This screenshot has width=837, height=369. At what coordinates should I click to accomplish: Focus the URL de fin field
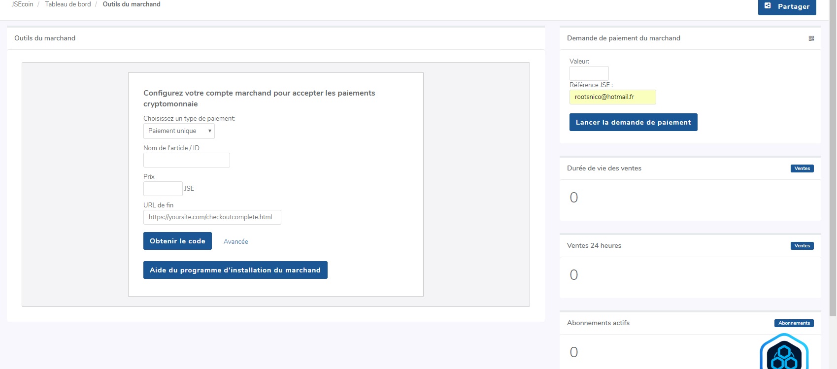click(x=212, y=217)
